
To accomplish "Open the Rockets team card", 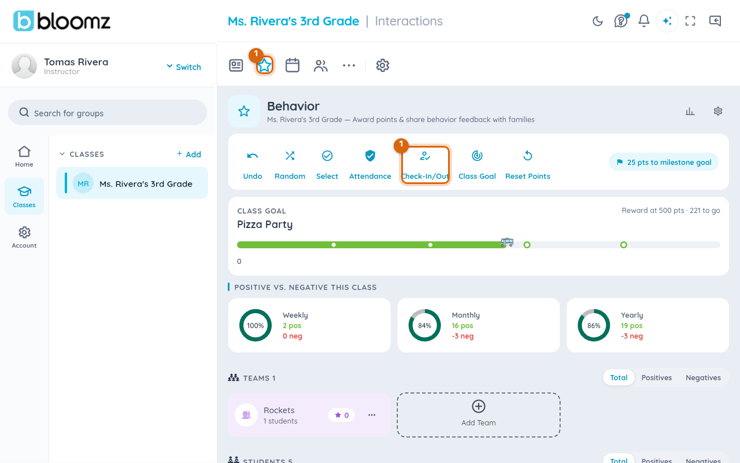I will tap(309, 415).
